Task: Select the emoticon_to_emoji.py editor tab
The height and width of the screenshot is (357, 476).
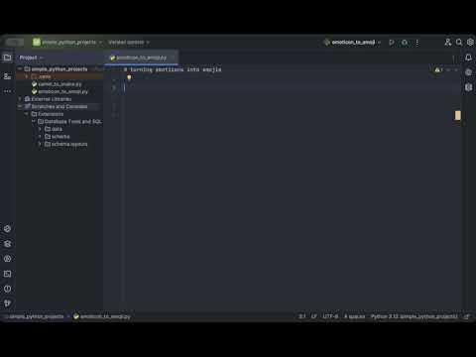Action: click(x=141, y=58)
